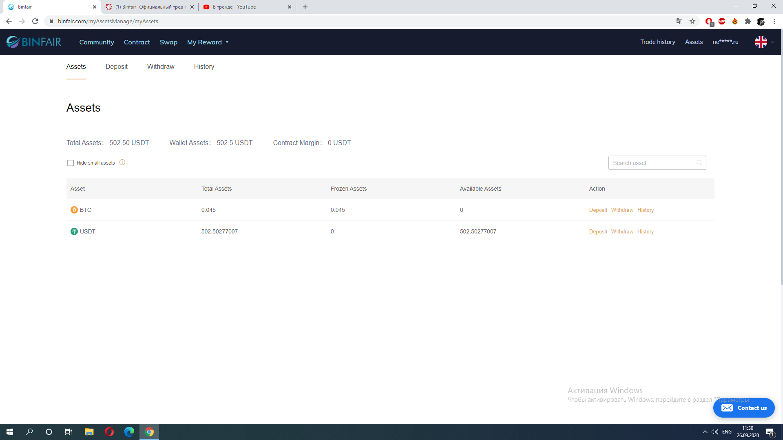Image resolution: width=783 pixels, height=440 pixels.
Task: Click the USDT coin icon
Action: point(74,231)
